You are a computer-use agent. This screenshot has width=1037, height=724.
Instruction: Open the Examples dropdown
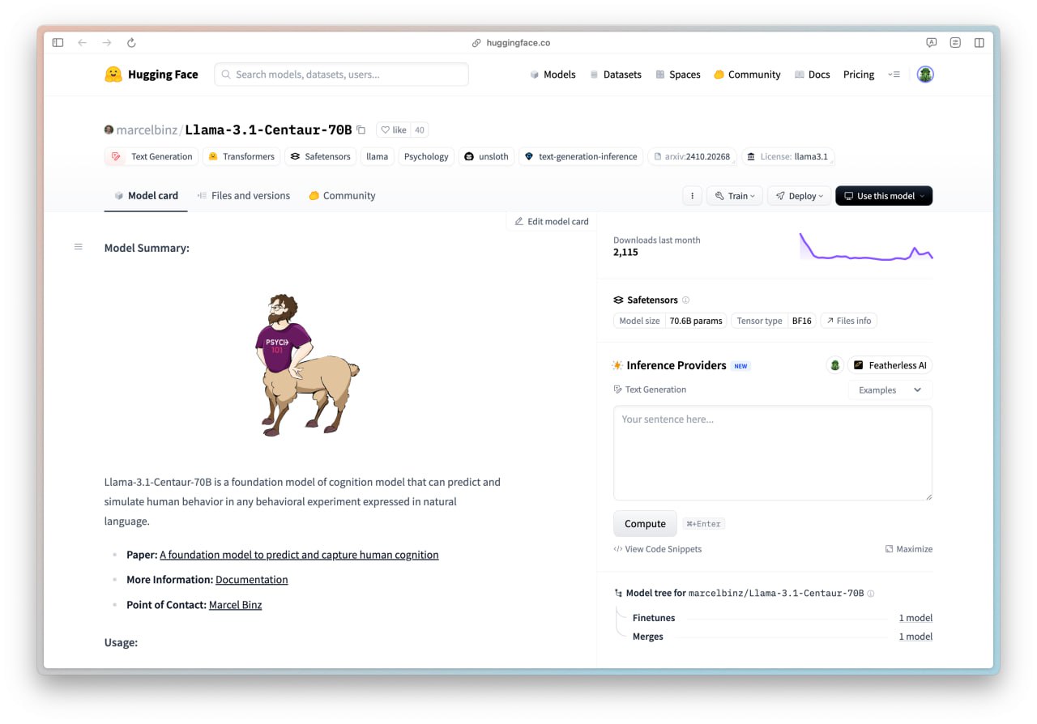pyautogui.click(x=890, y=390)
